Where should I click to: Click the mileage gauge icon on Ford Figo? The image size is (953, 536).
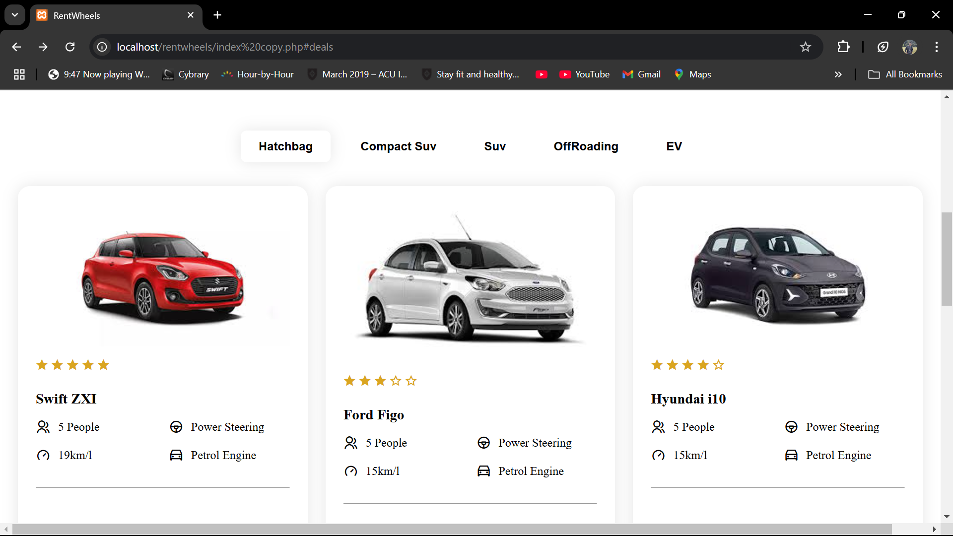point(351,471)
